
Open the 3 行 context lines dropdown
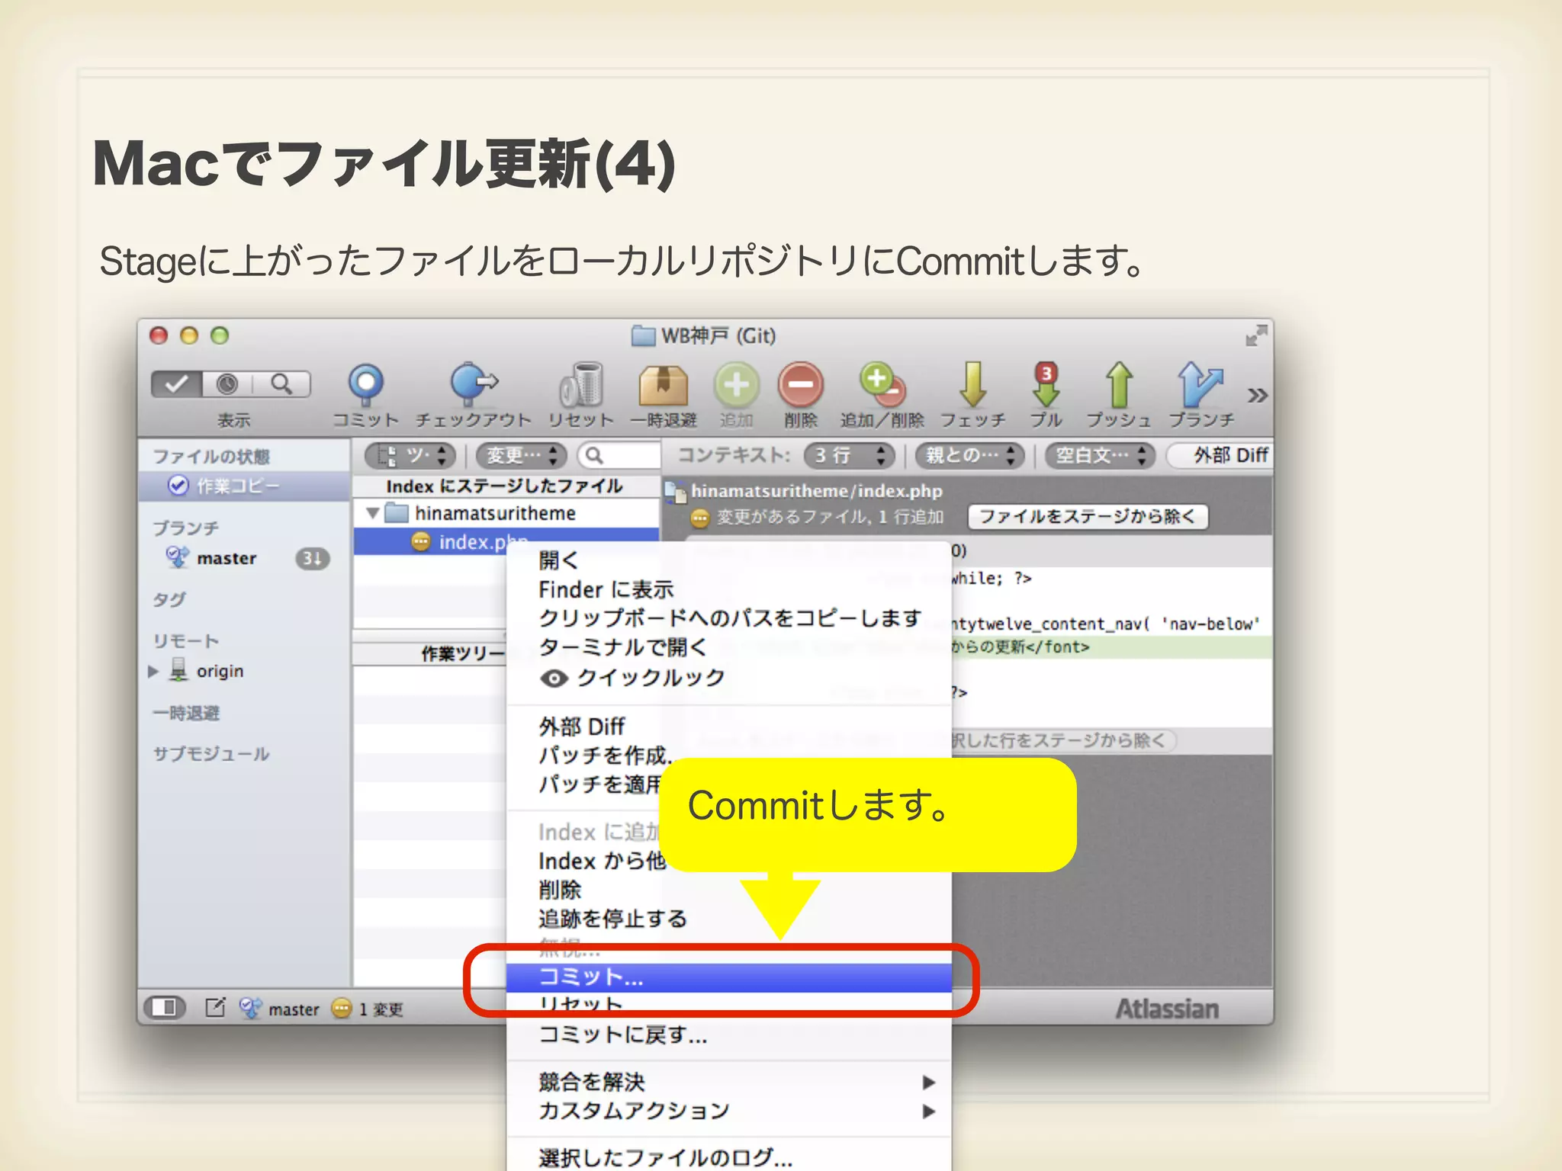[849, 456]
